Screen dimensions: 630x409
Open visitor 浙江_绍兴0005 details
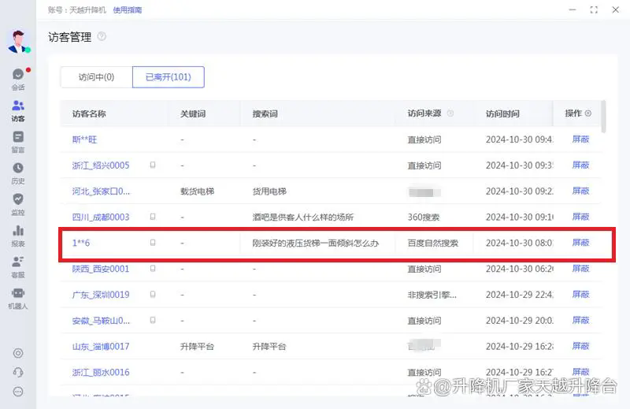[101, 165]
